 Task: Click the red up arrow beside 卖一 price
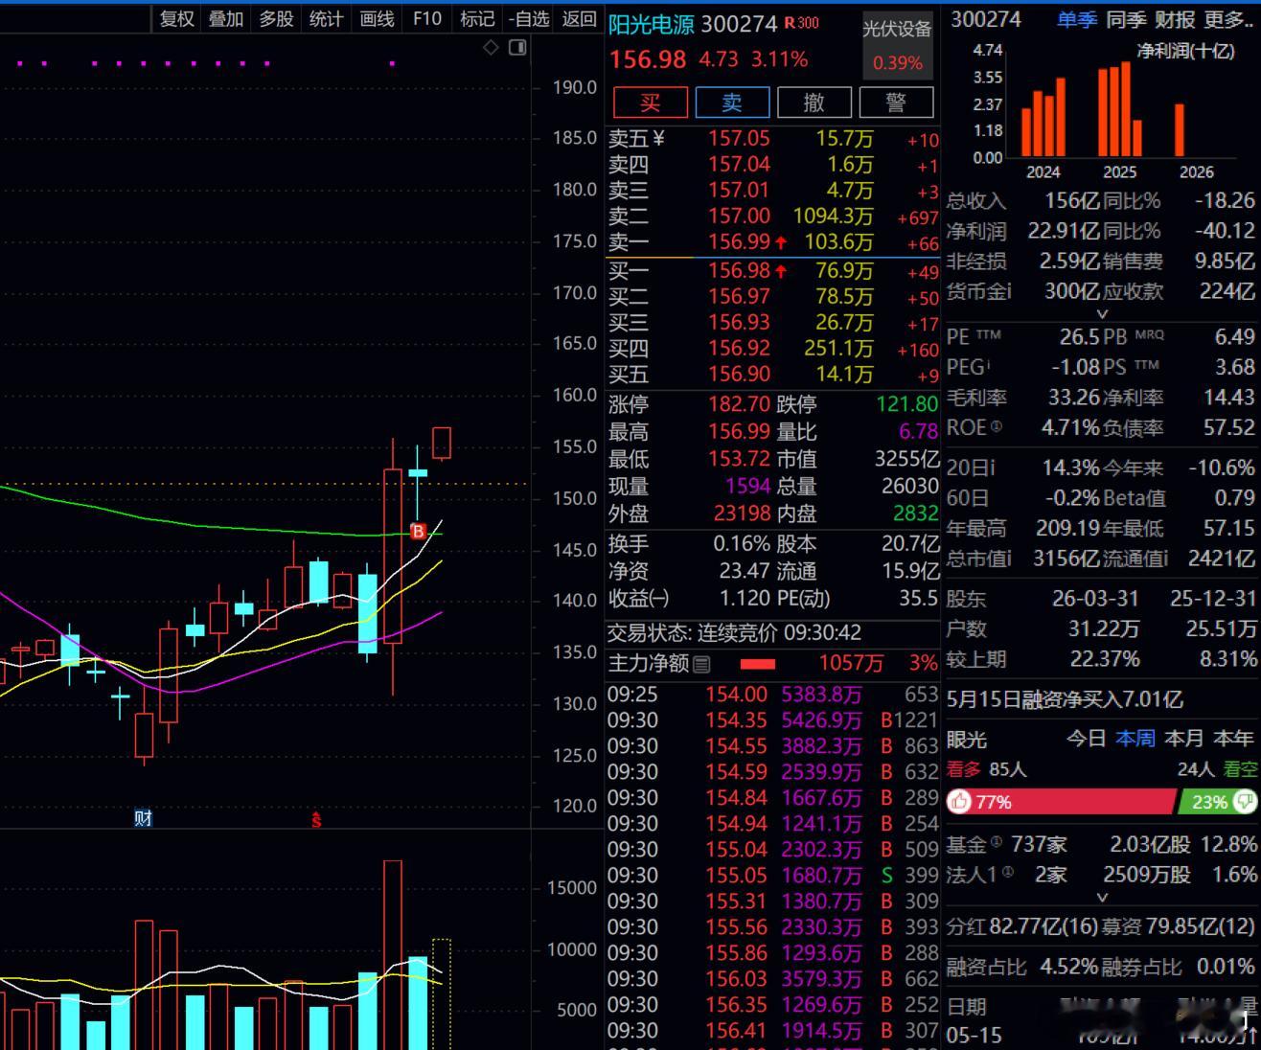pos(781,243)
